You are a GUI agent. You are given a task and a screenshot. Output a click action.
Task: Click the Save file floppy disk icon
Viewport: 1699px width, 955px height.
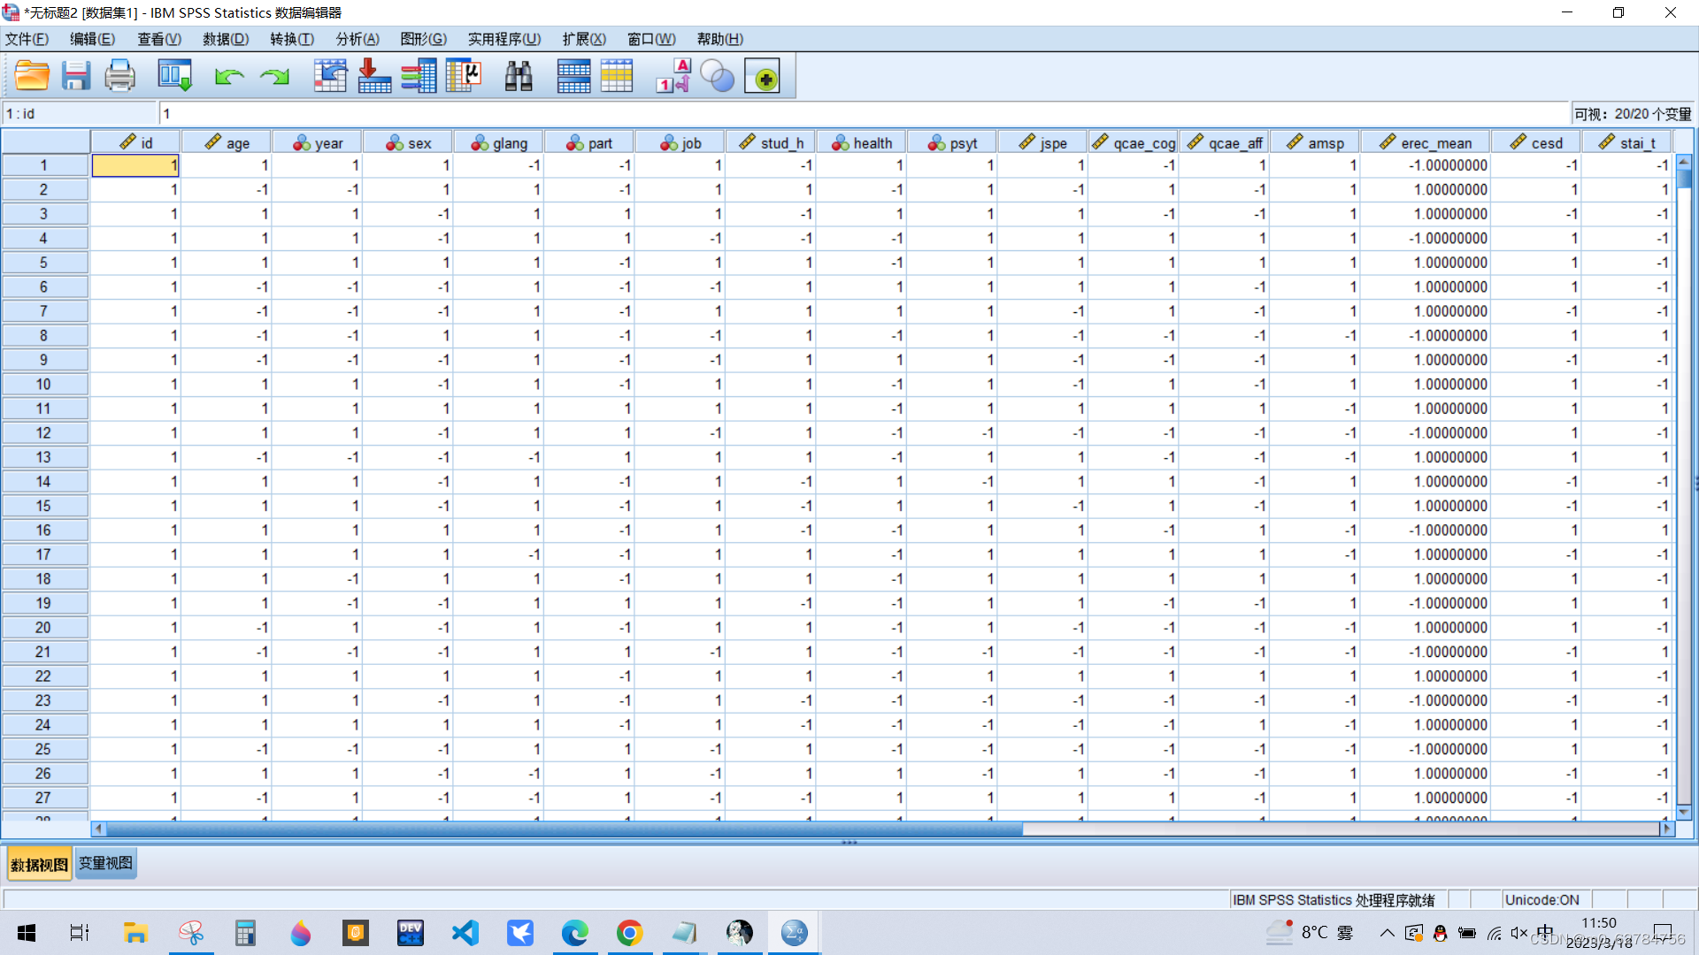[76, 76]
